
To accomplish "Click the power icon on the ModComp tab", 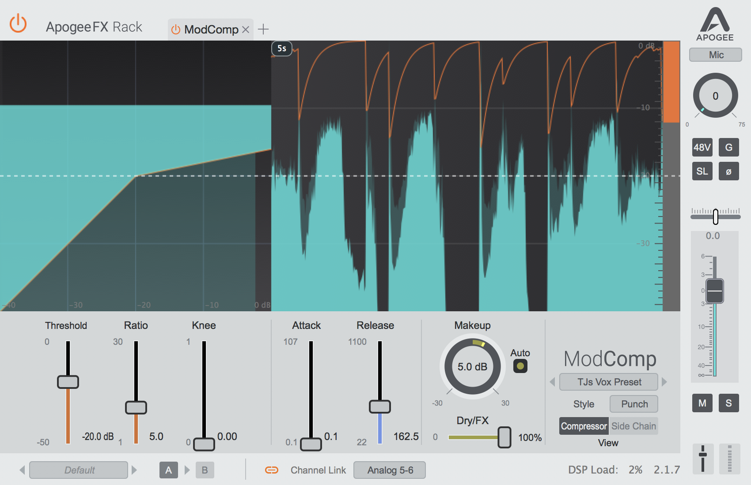I will (x=176, y=29).
